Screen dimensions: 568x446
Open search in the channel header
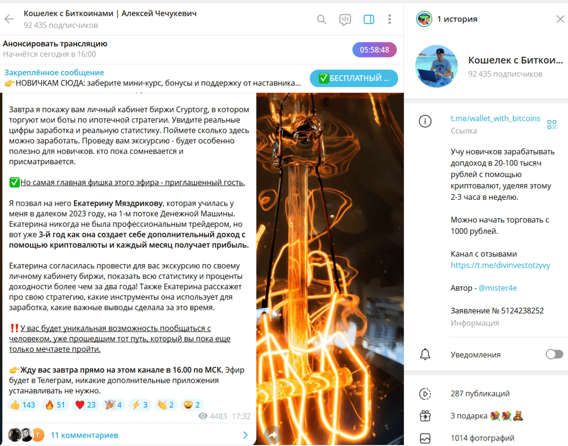pyautogui.click(x=321, y=19)
